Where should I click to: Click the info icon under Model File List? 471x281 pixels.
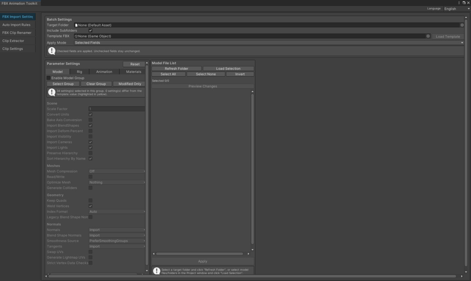point(157,271)
